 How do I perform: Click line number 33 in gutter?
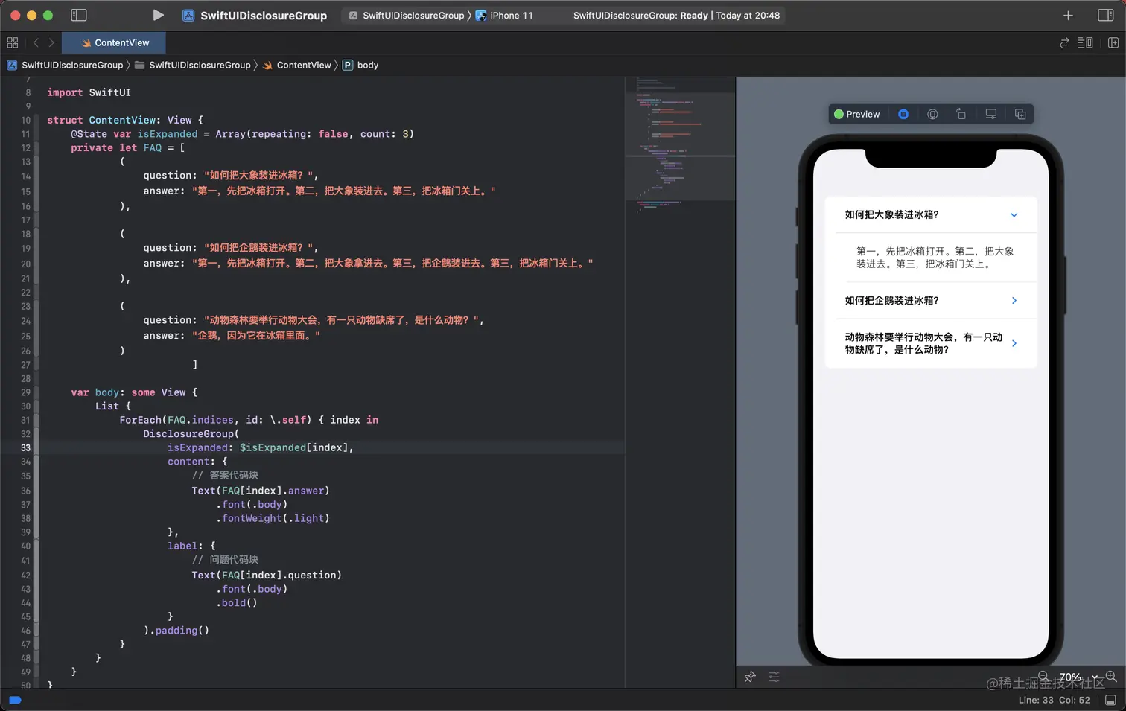25,447
